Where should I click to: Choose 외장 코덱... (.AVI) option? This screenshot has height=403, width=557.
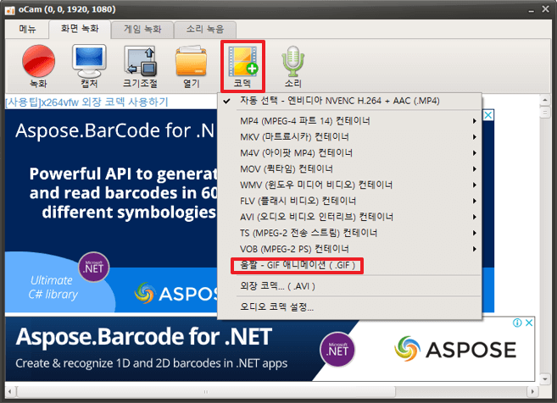pyautogui.click(x=349, y=286)
